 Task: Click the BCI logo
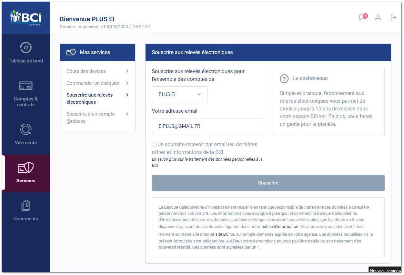(26, 18)
